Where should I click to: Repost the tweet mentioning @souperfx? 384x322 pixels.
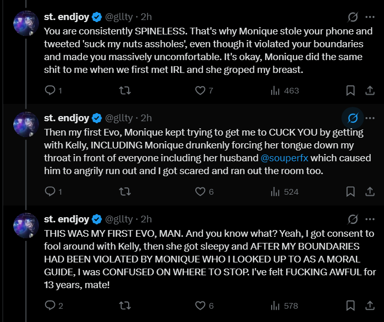[x=125, y=192]
